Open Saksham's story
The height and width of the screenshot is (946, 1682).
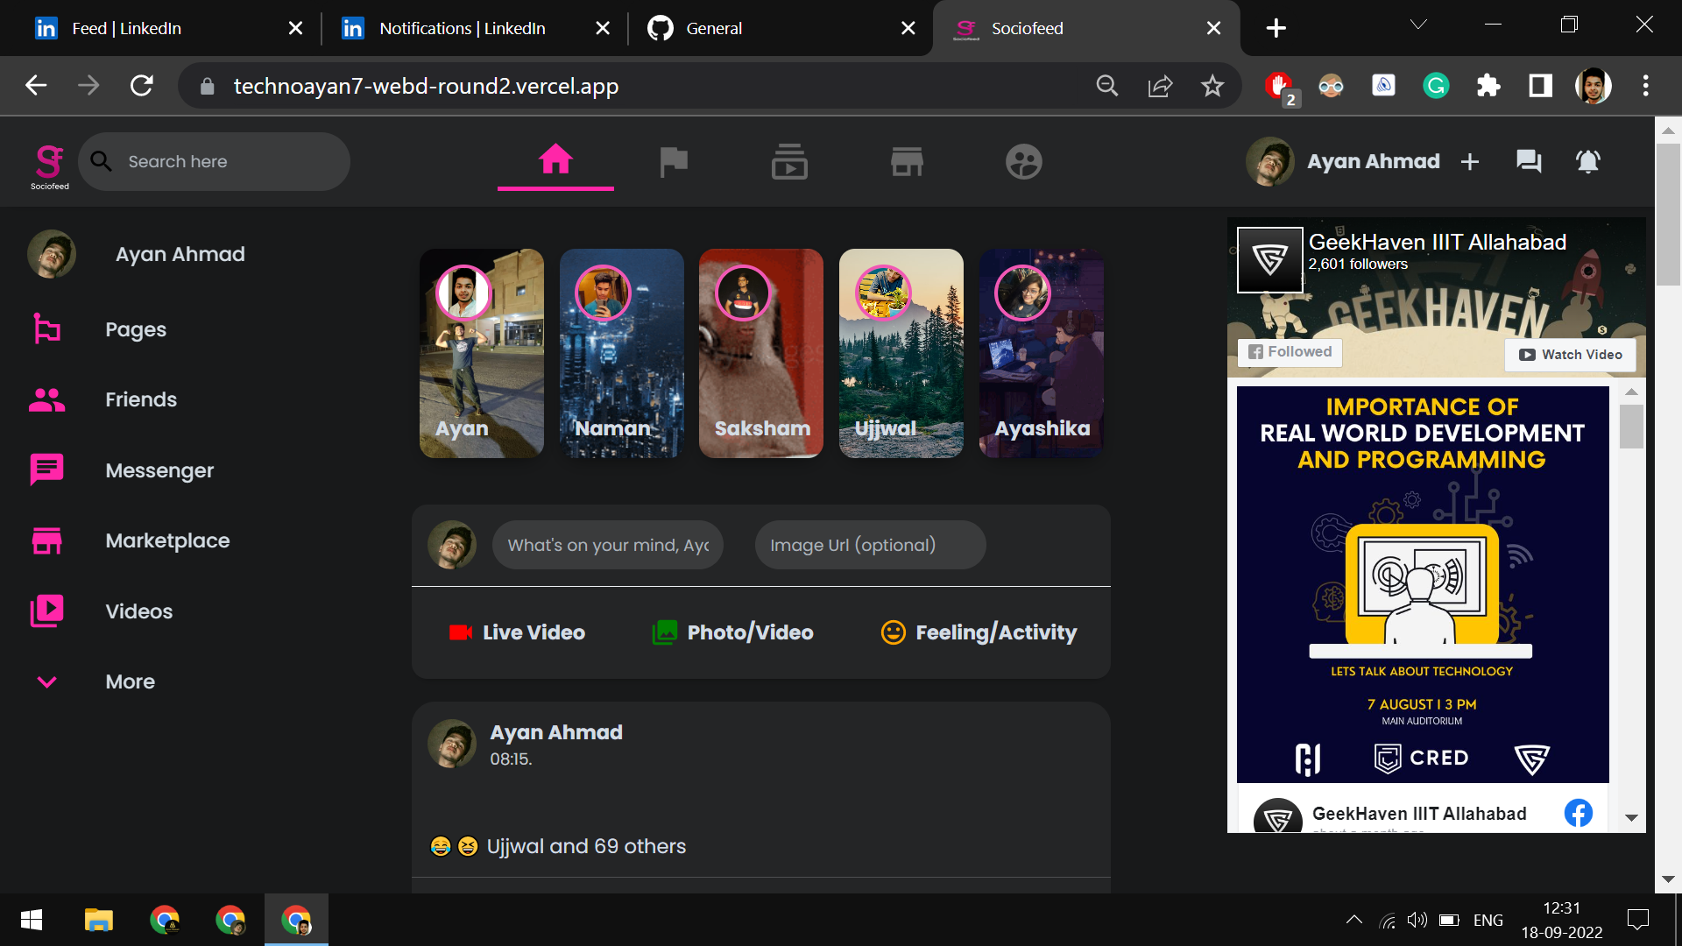[x=760, y=353]
